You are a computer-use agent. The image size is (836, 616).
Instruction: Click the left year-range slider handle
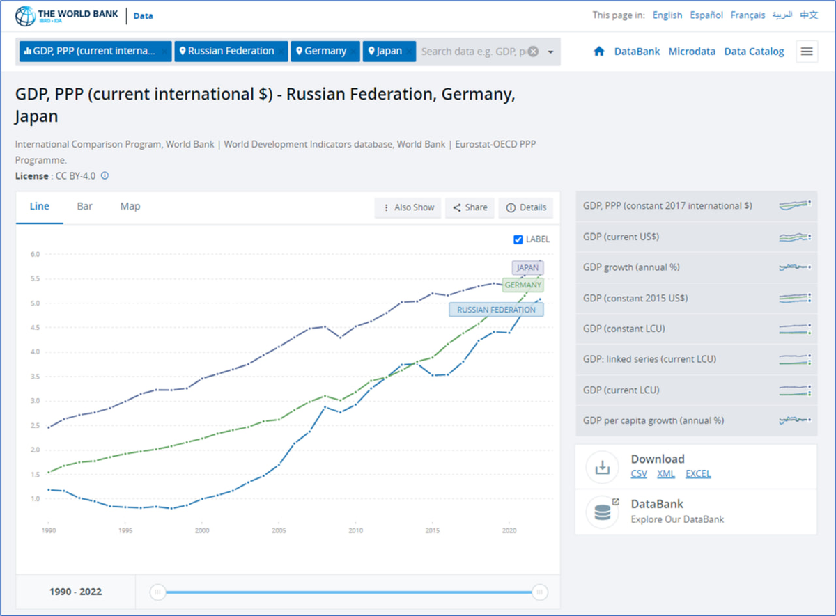[x=157, y=592]
